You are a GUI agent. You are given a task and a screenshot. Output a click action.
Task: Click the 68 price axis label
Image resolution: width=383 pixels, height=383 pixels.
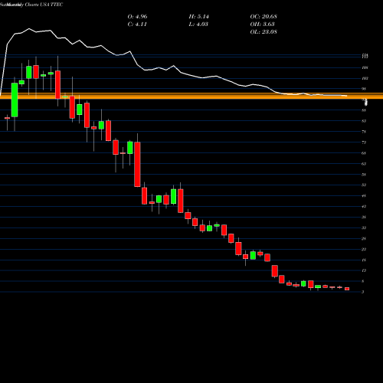[x=364, y=153]
